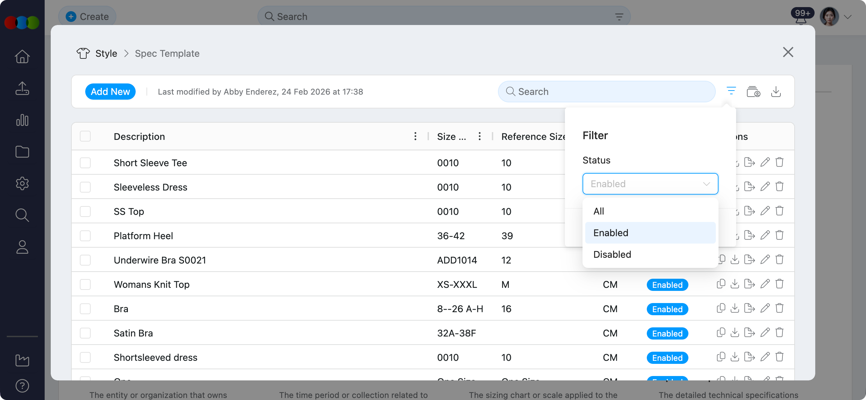Expand the user avatar chevron menu
Viewport: 866px width, 400px height.
[847, 17]
